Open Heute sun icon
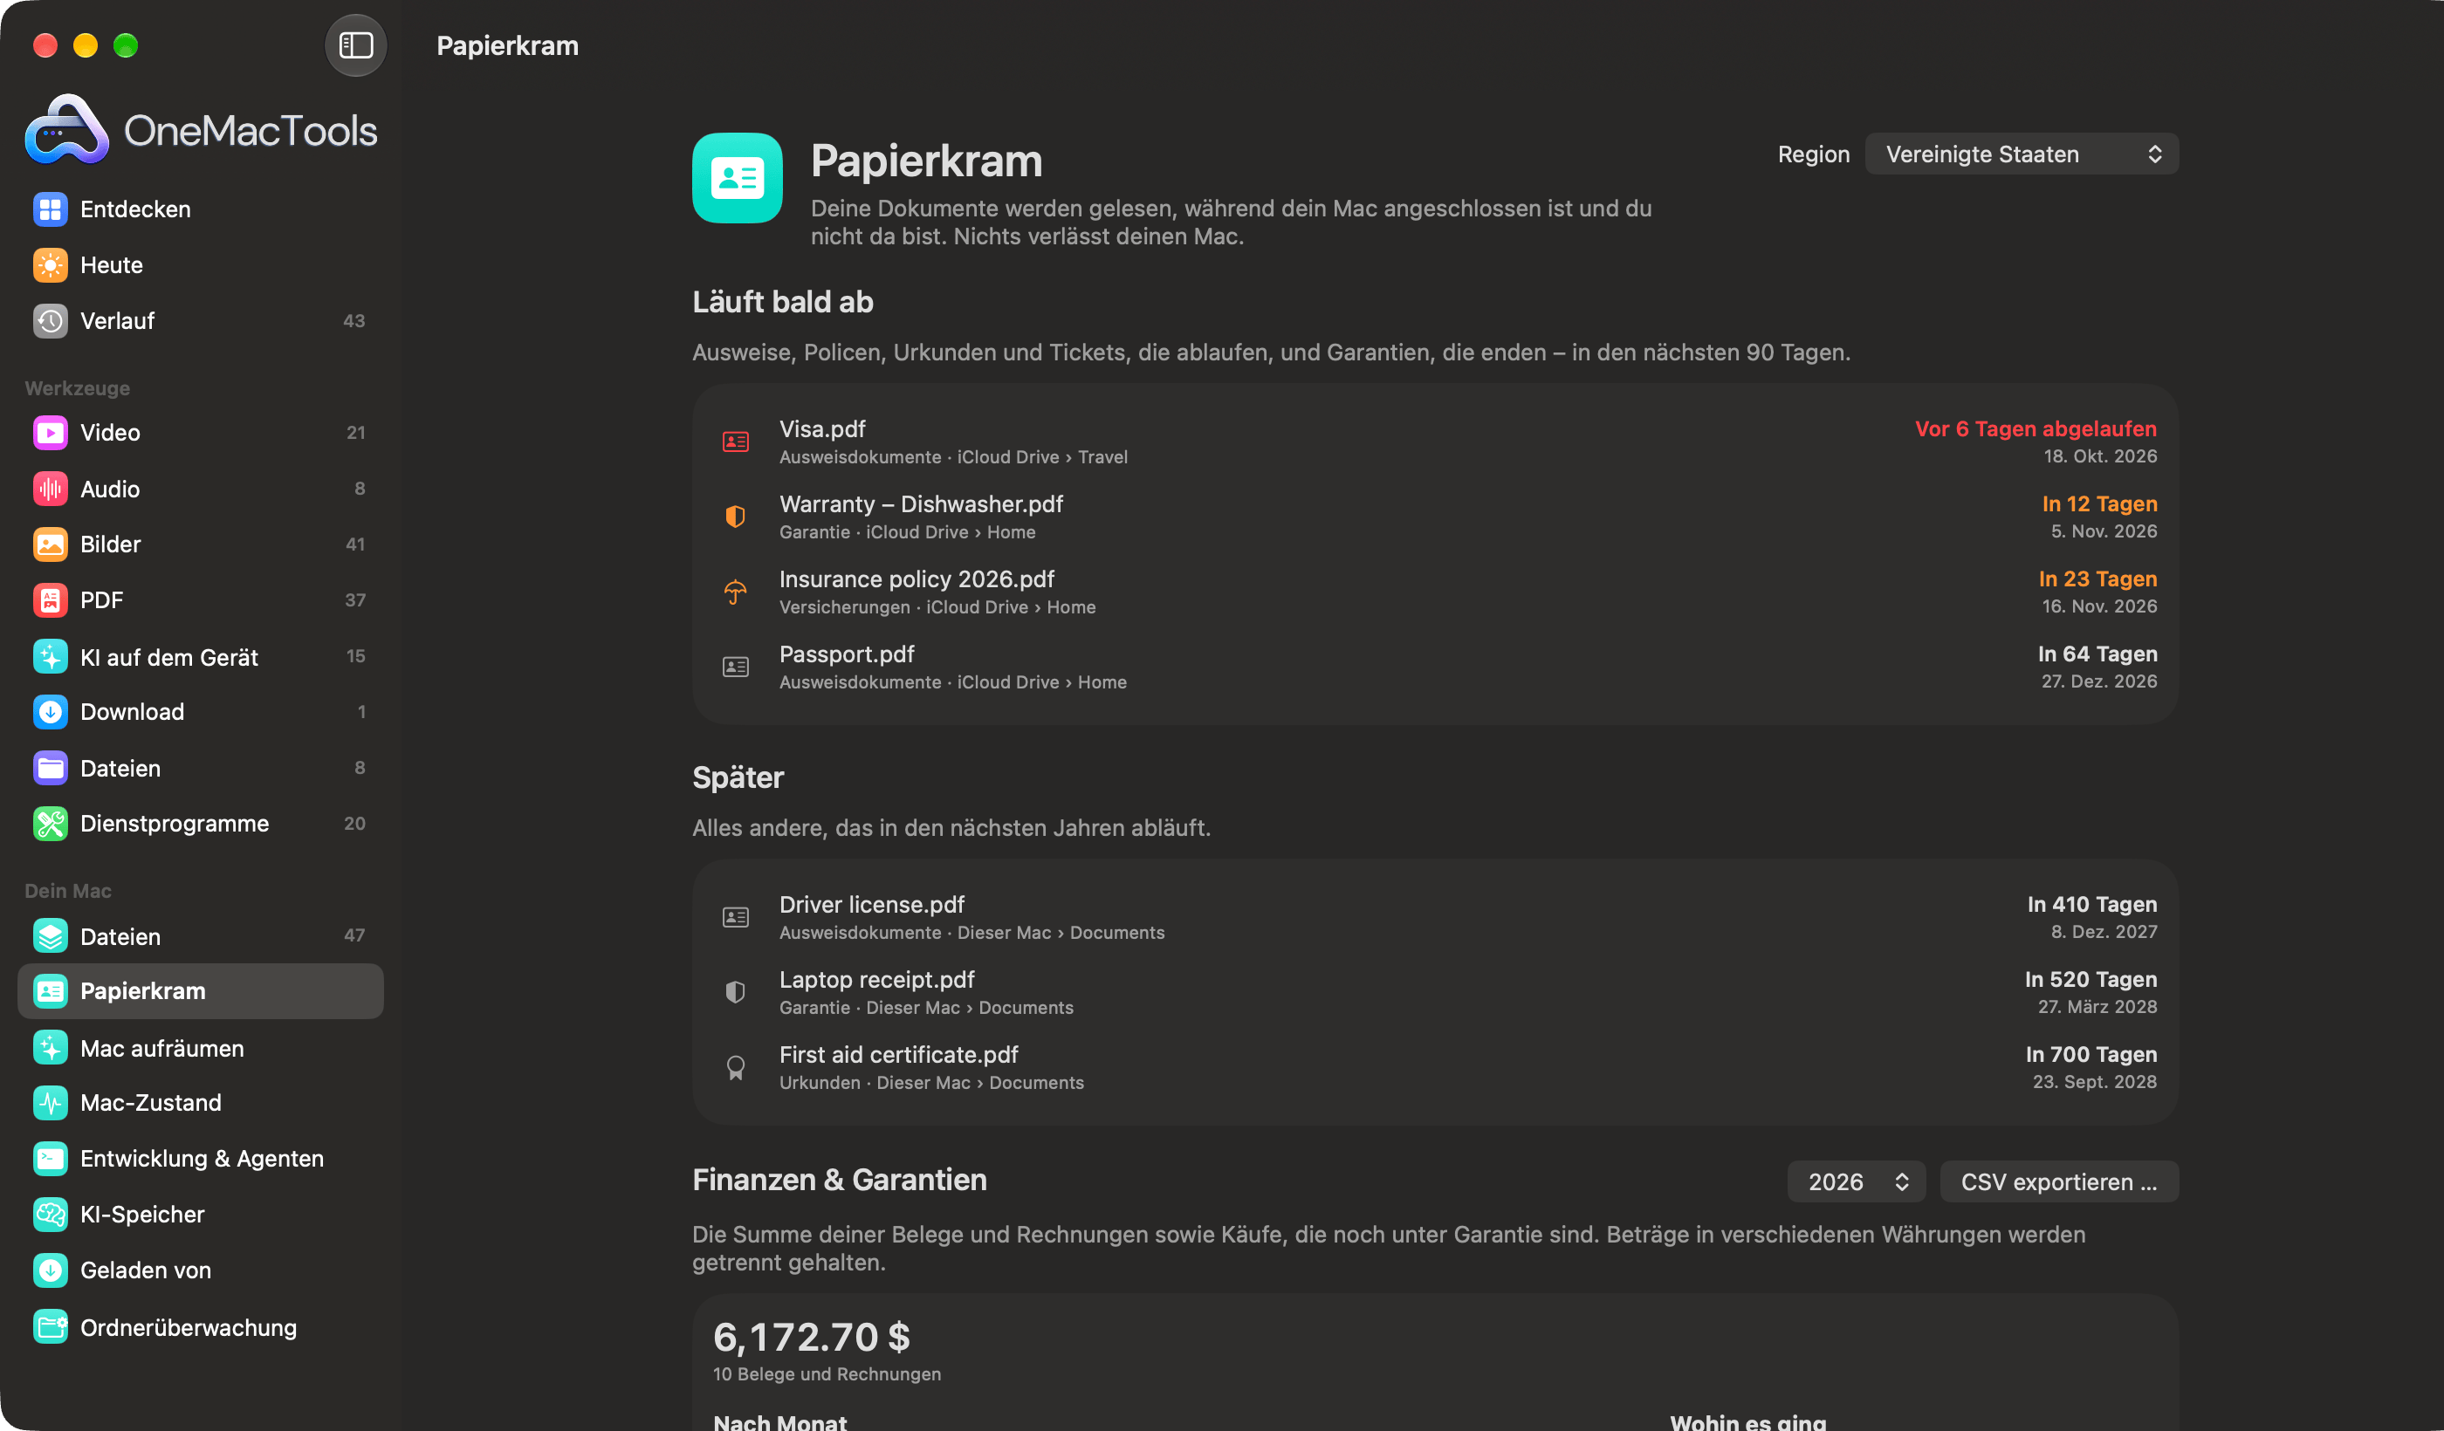Screen dimensions: 2444x1431 click(x=50, y=264)
